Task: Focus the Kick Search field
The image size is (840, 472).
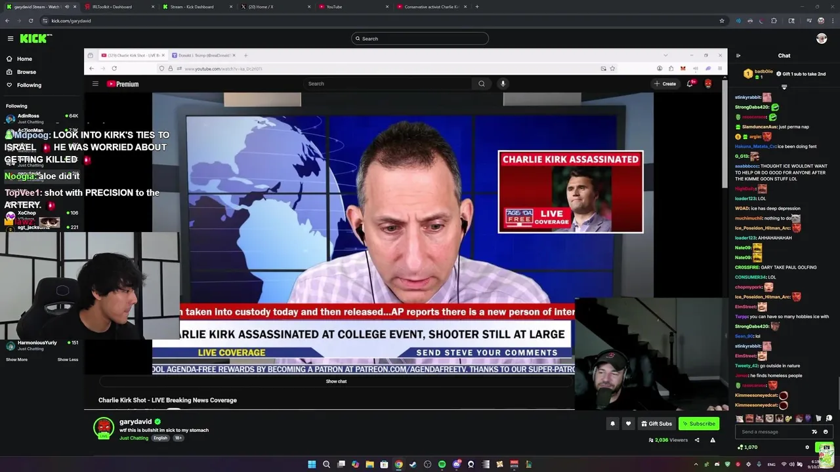Action: 420,39
